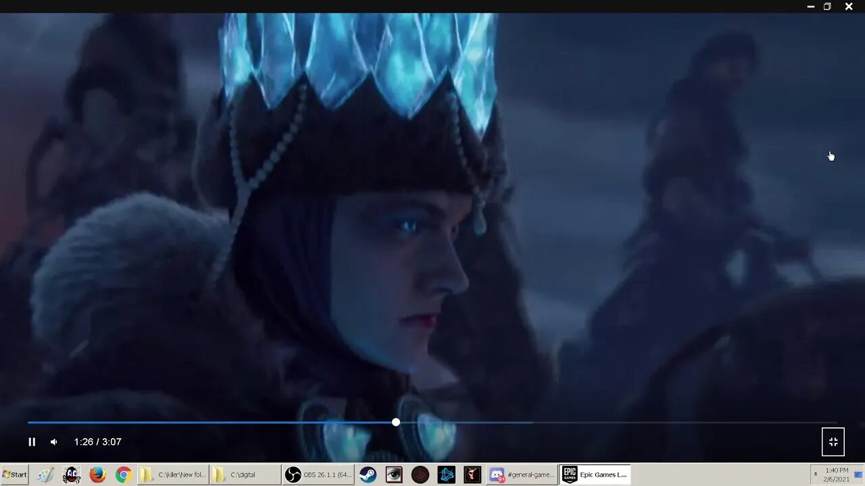This screenshot has height=486, width=865.
Task: Launch Firefox from the taskbar
Action: (97, 475)
